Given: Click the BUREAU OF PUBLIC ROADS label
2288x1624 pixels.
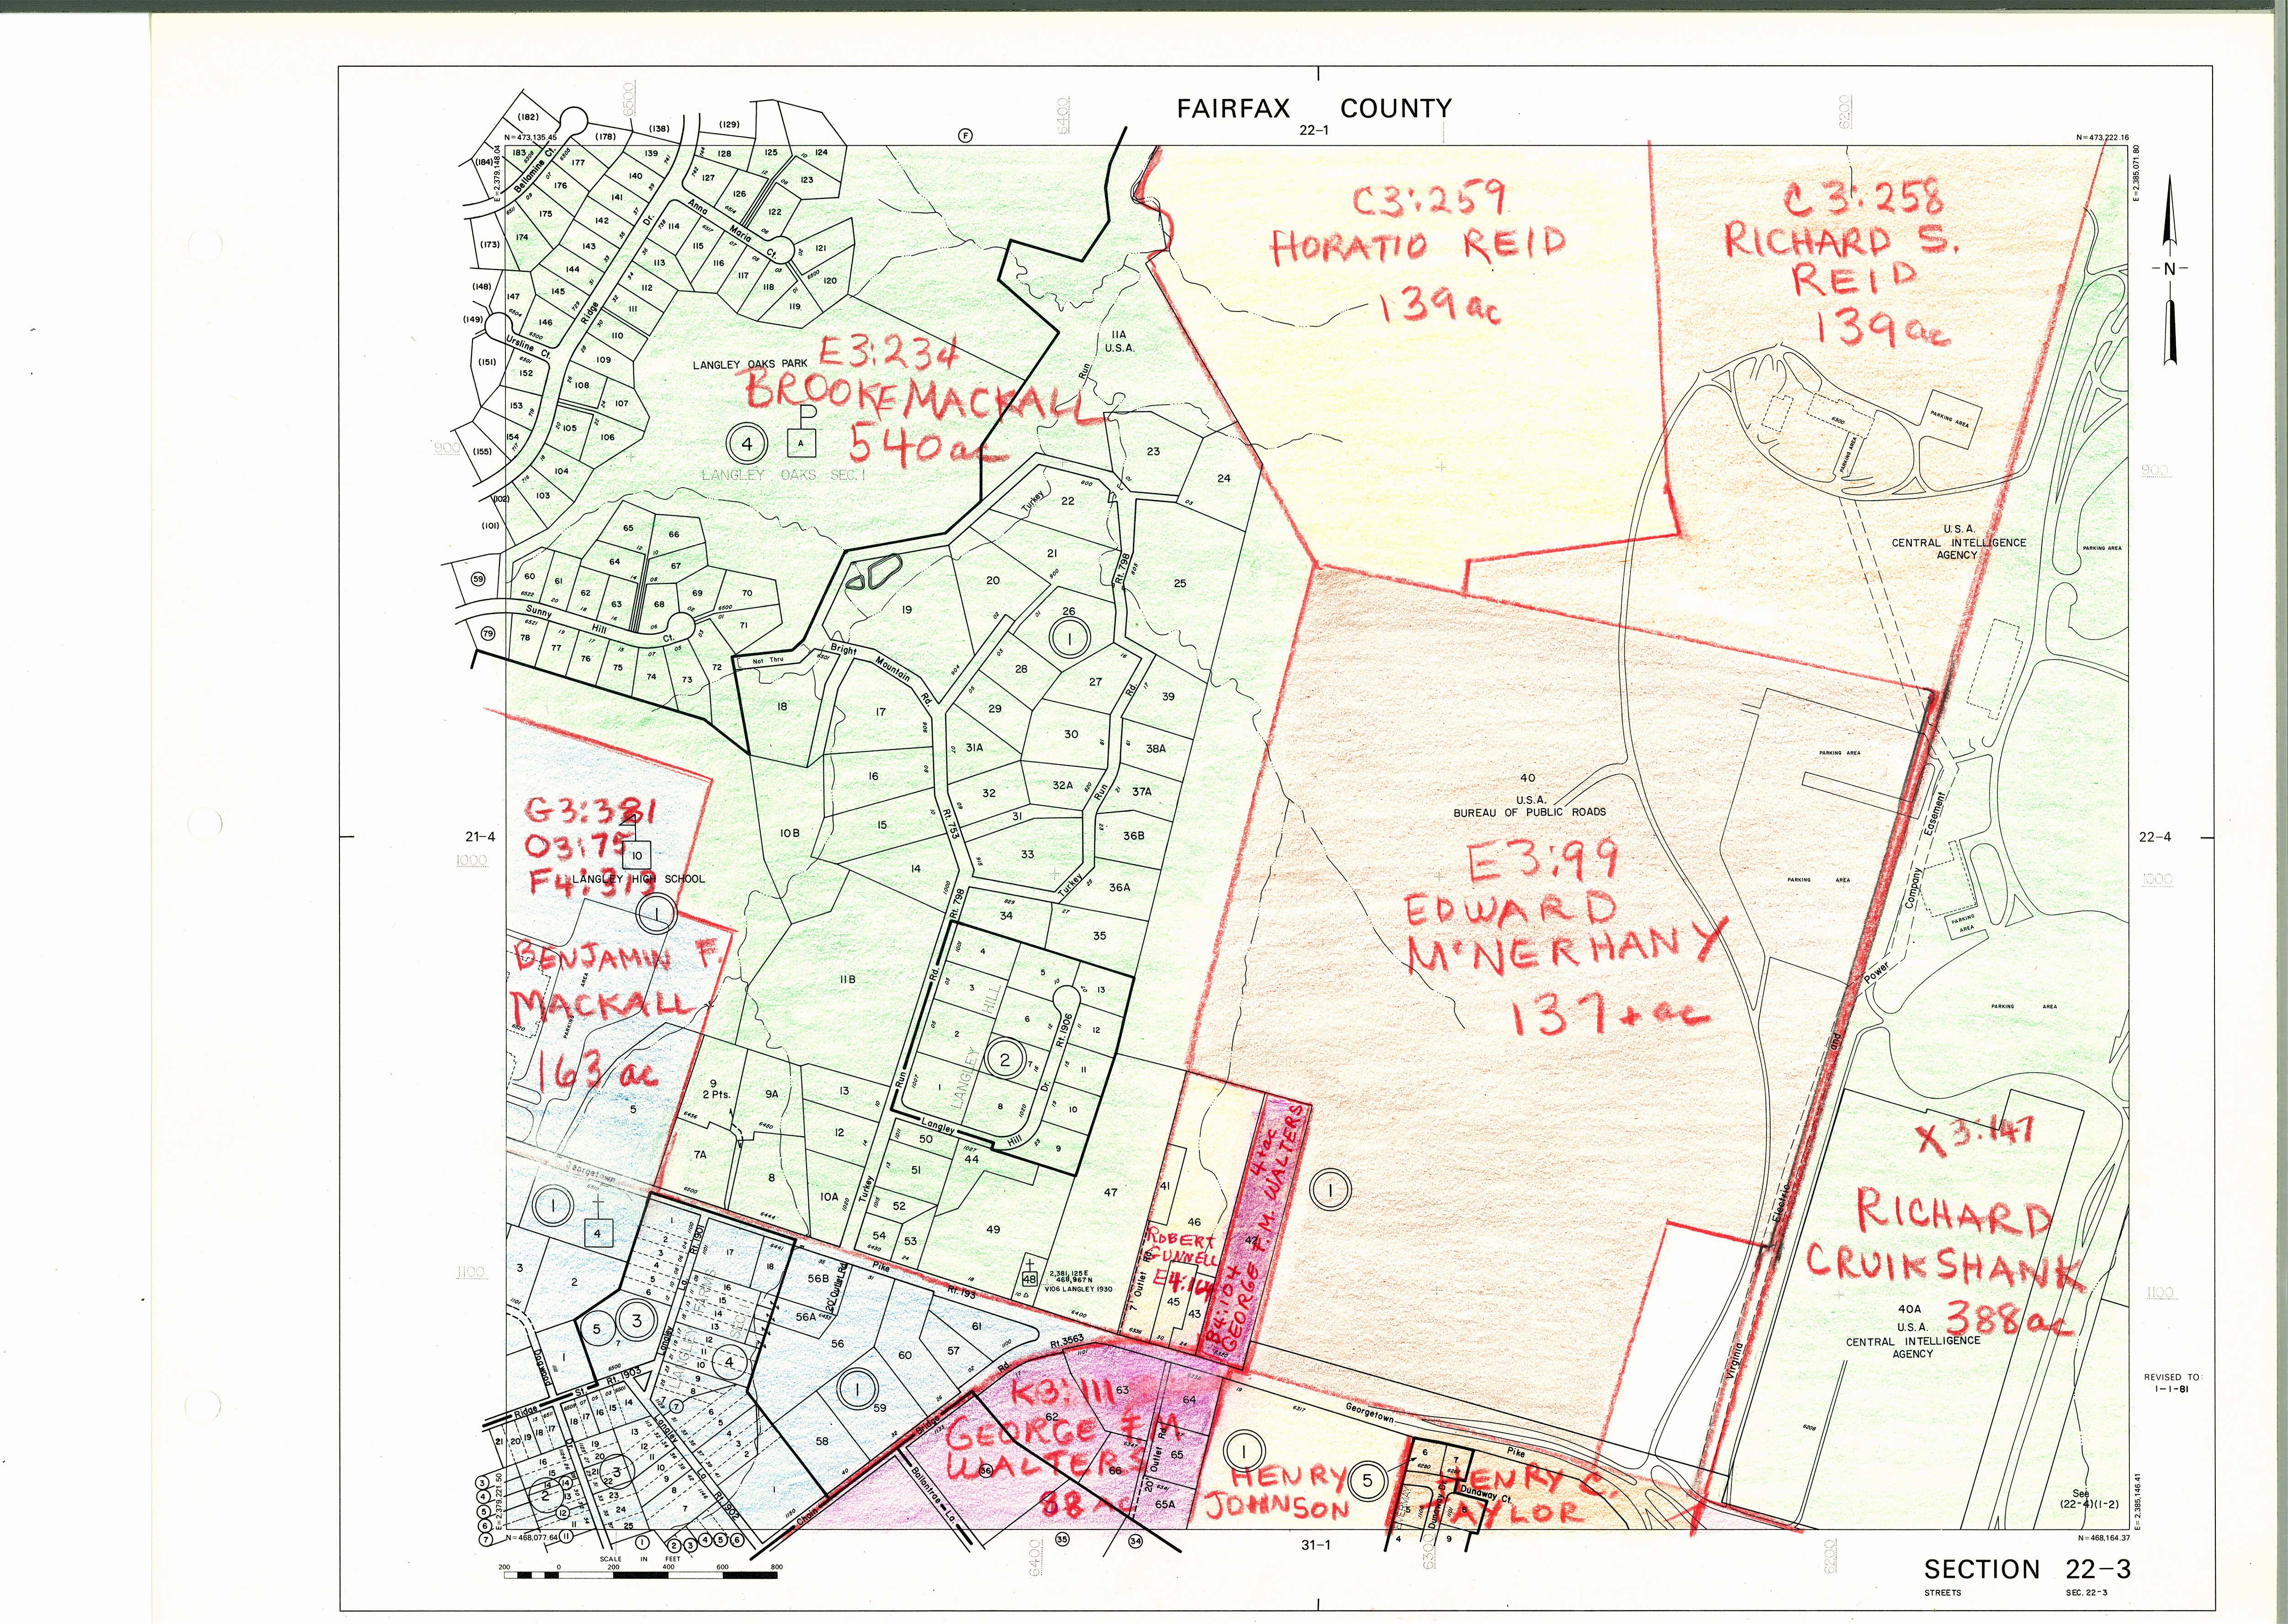Looking at the screenshot, I should click(x=1530, y=812).
